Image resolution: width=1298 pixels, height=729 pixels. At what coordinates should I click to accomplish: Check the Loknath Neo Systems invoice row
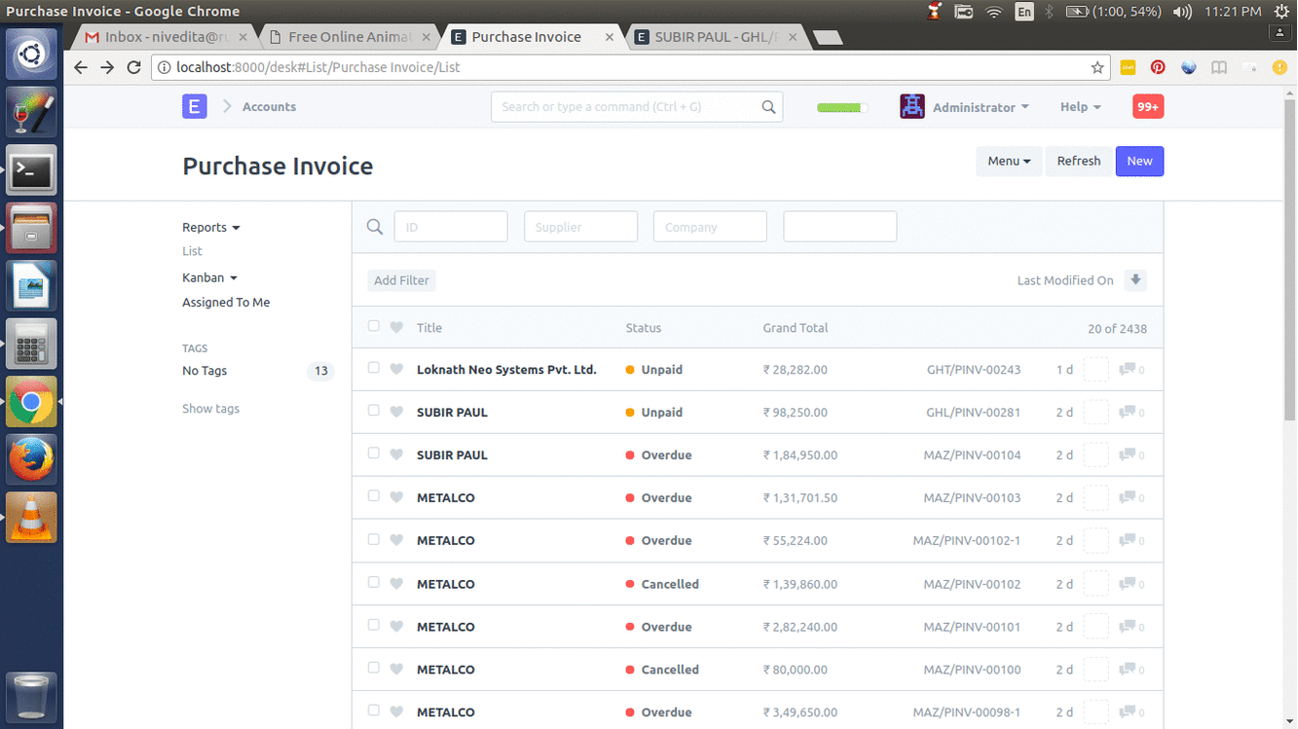tap(374, 368)
